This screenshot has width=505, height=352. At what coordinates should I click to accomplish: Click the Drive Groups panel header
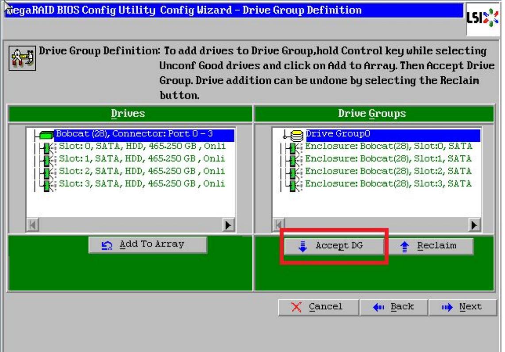[374, 114]
